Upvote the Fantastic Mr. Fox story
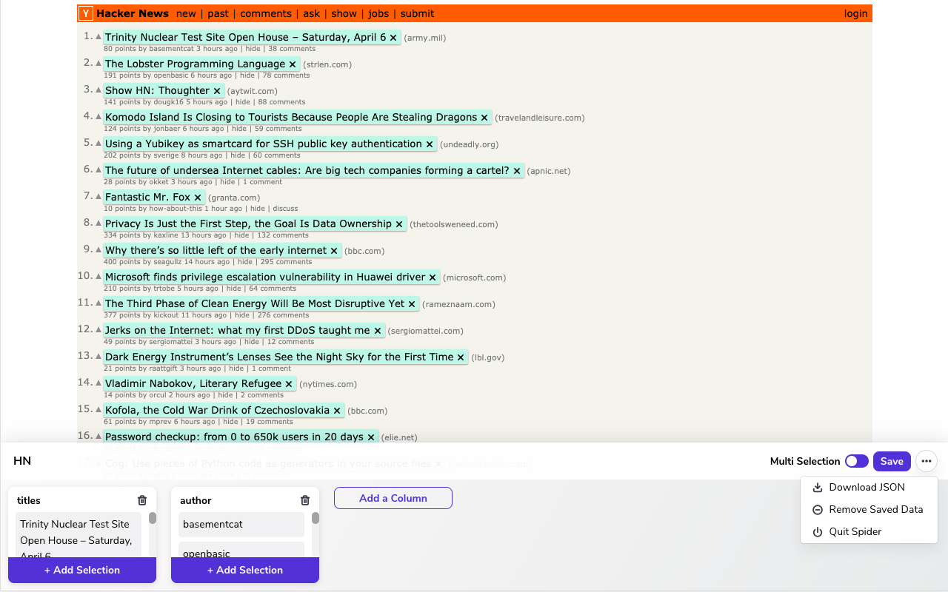 point(99,196)
